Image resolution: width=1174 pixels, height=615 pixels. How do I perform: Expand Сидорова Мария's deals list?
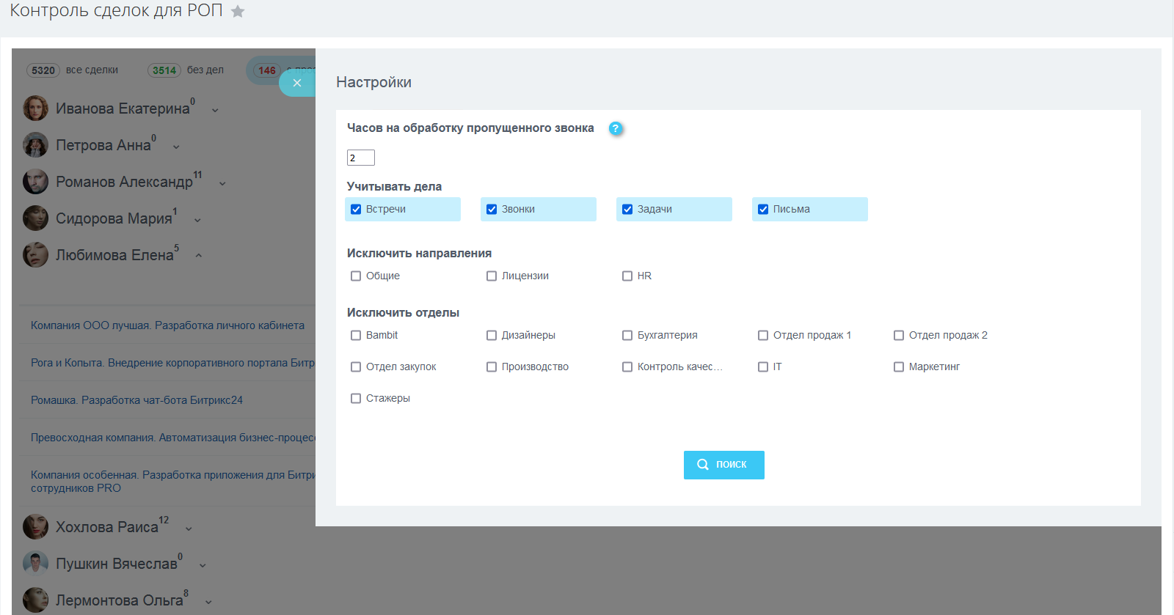click(197, 220)
